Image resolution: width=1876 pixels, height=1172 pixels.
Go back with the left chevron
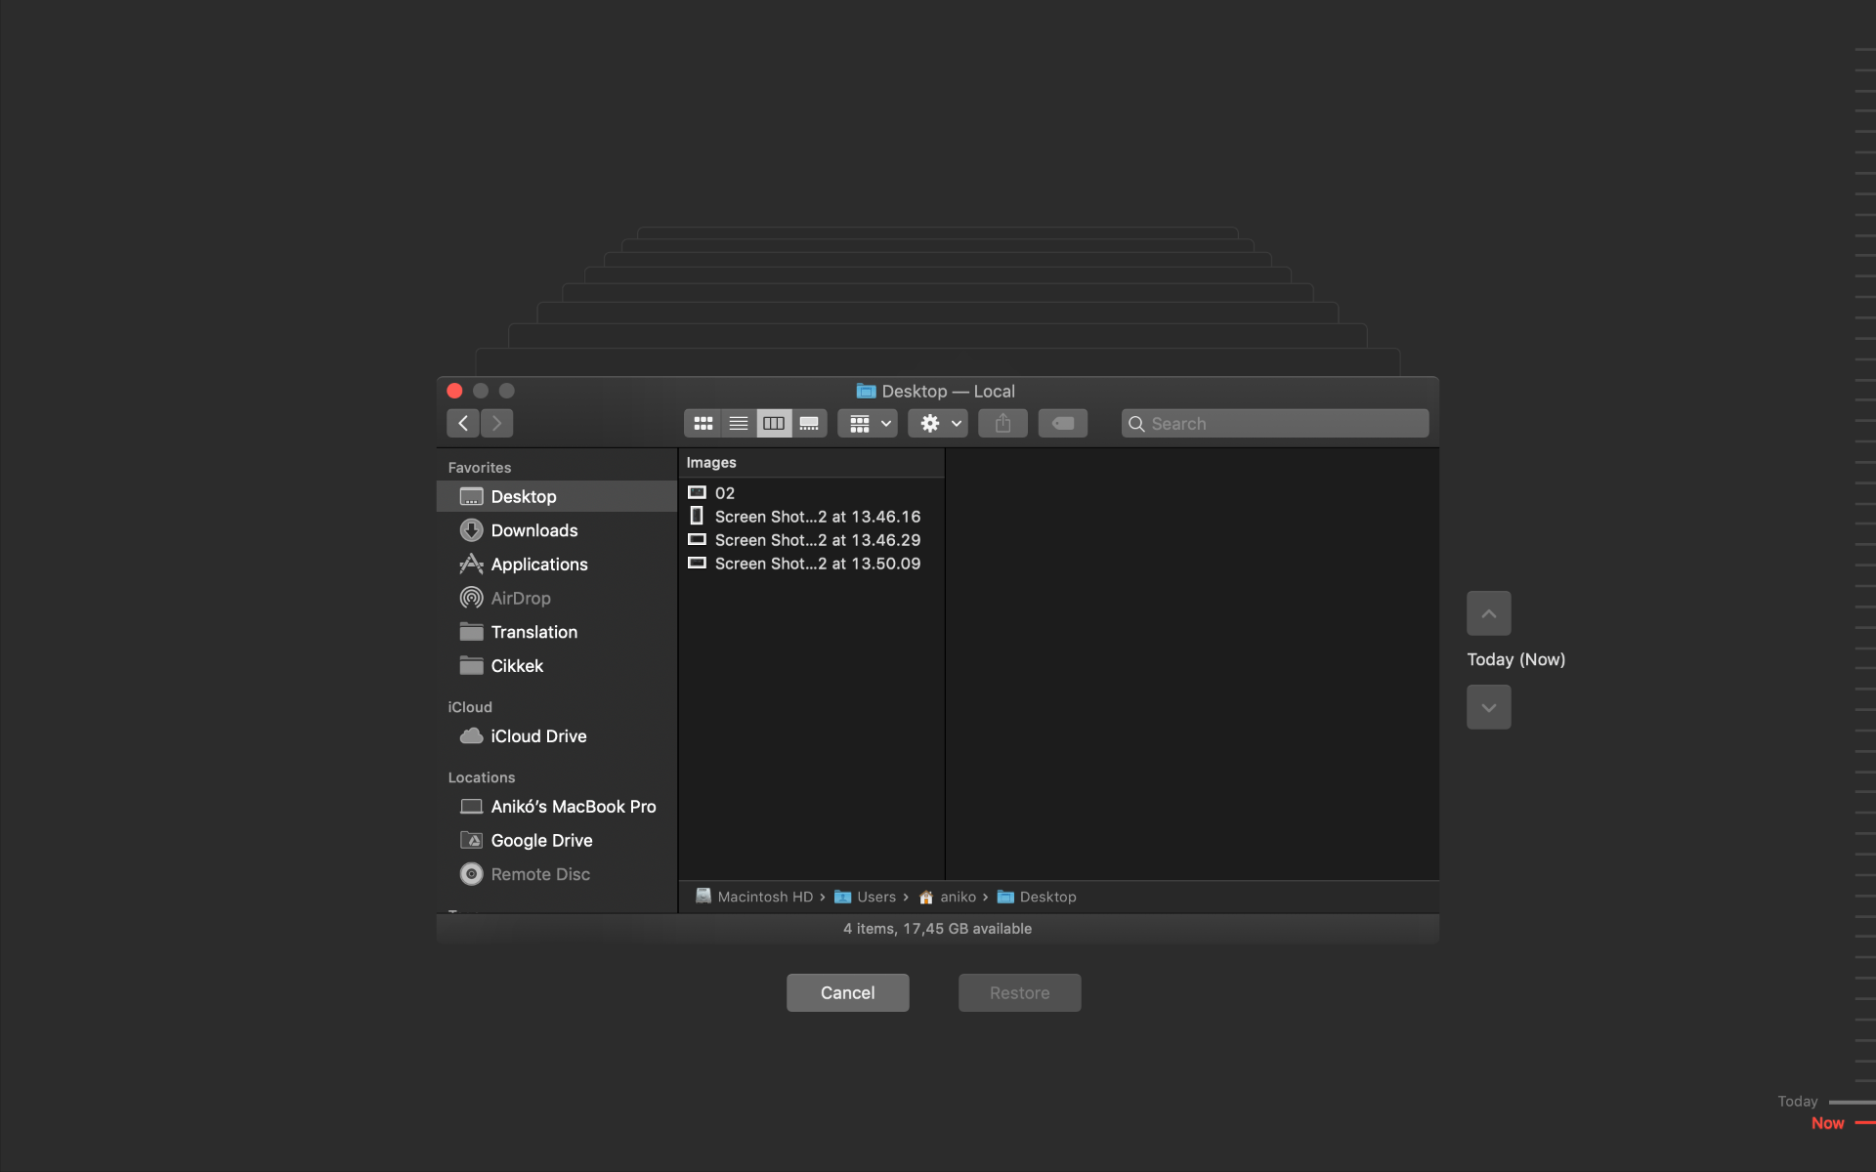463,423
